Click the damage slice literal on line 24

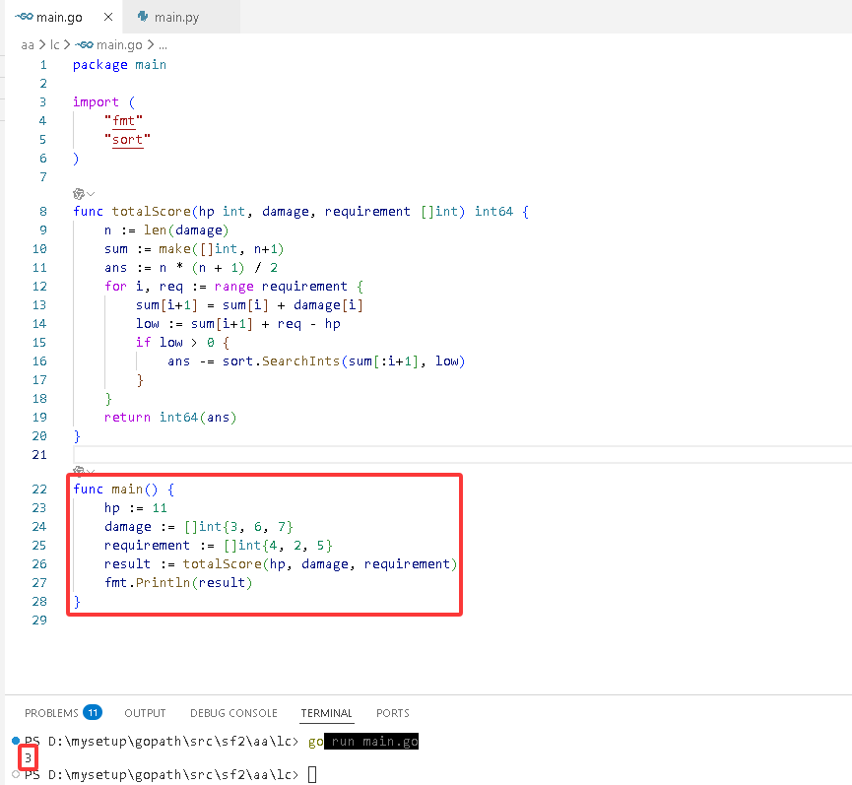238,526
